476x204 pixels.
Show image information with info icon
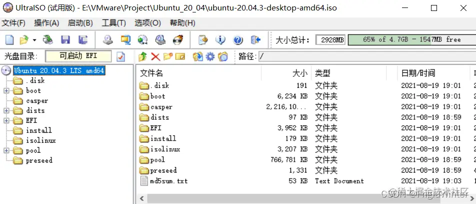pos(220,39)
